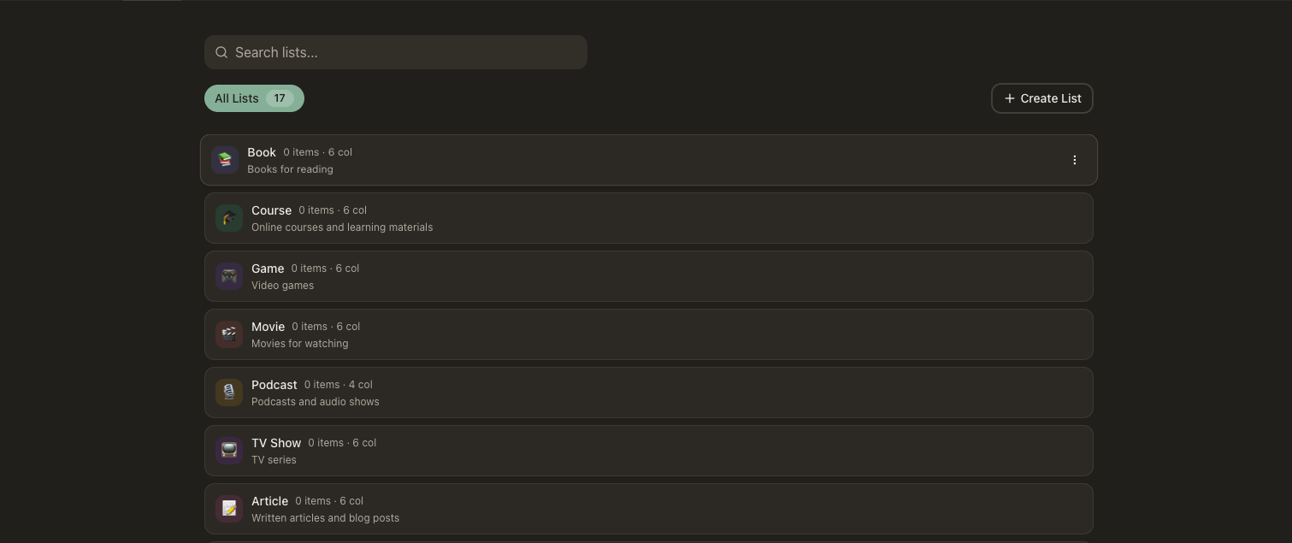Click the Movie clapperboard icon
This screenshot has height=543, width=1292.
tap(229, 334)
